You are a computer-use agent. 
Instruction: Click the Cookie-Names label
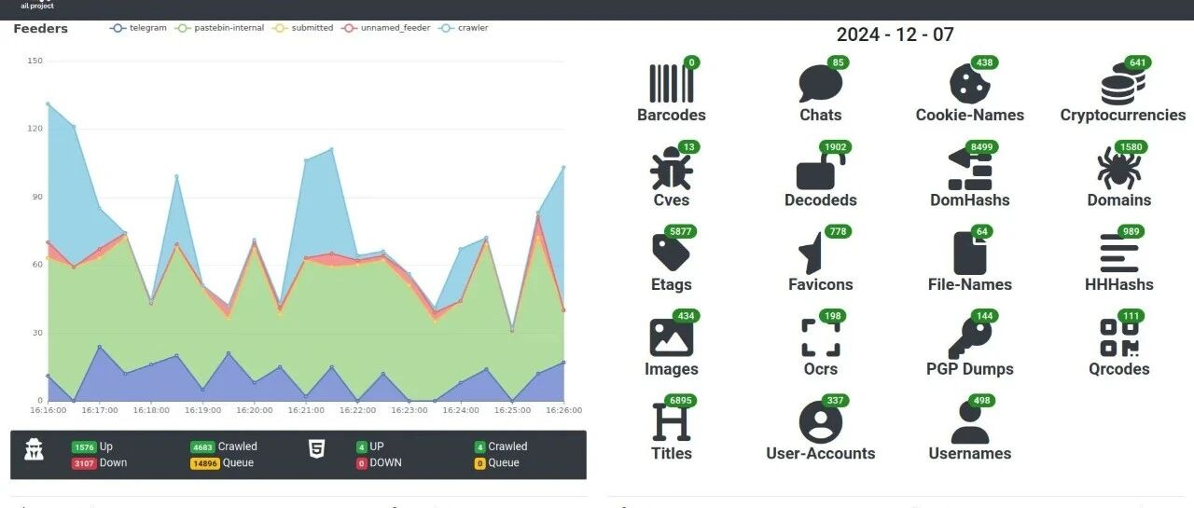pos(970,116)
